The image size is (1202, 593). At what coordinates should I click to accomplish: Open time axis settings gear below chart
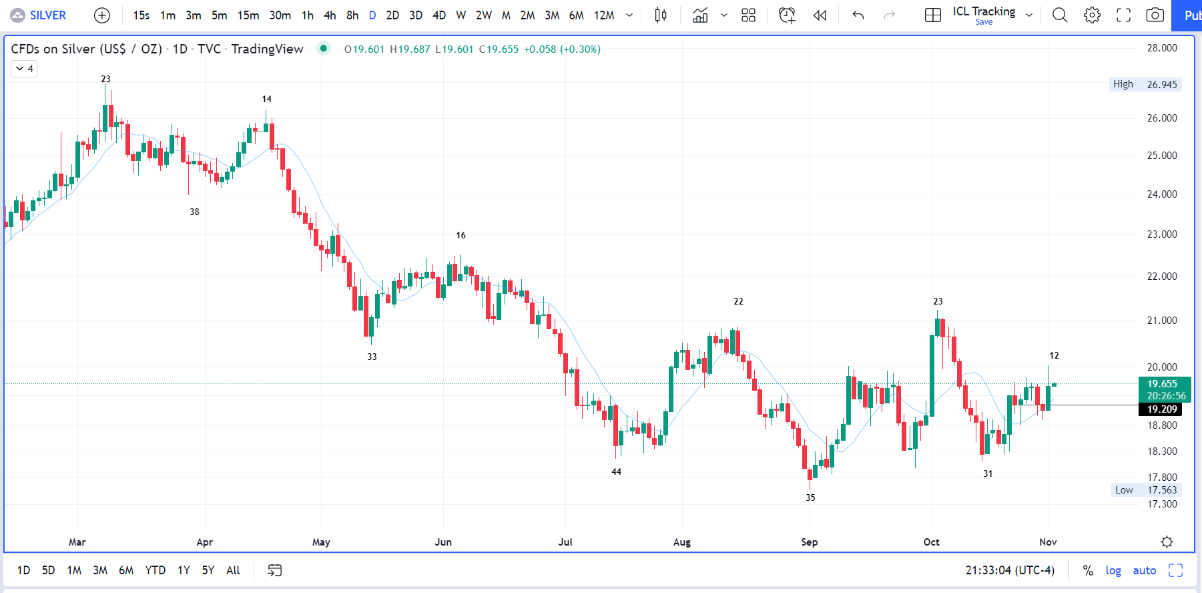click(1167, 542)
